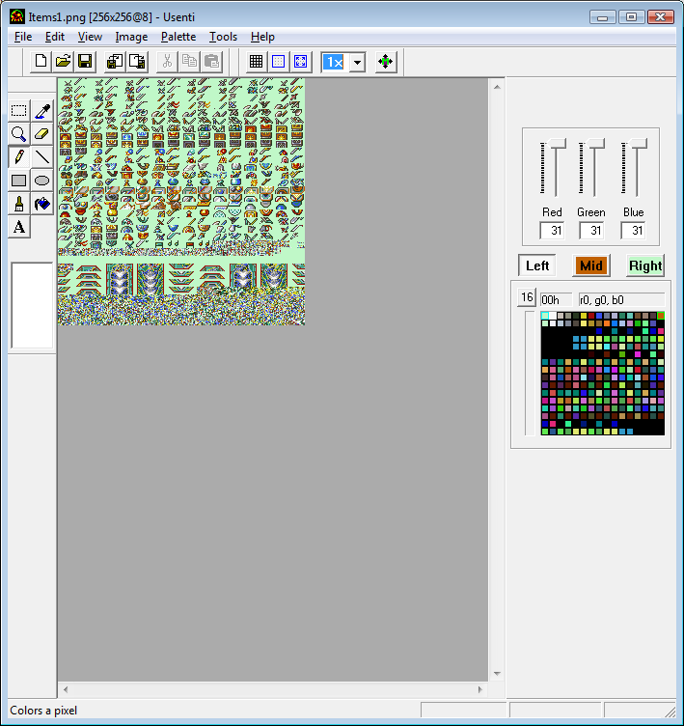The height and width of the screenshot is (726, 684).
Task: Click the white preview box under the tools
Action: click(32, 305)
